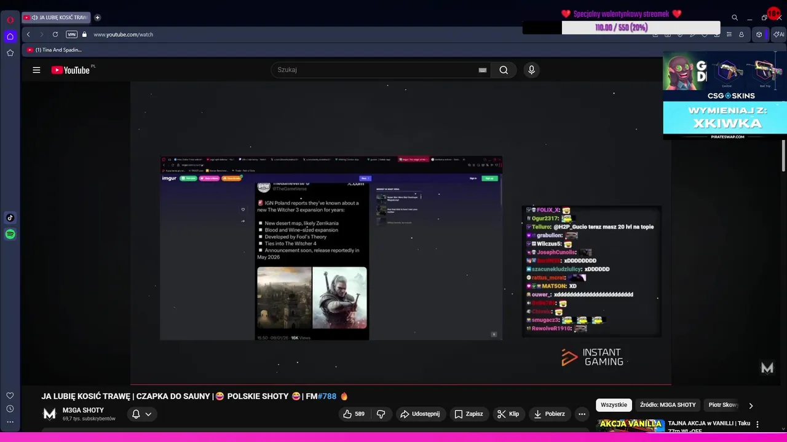Screen dimensions: 787x442
Task: Dislike the video with thumbs down
Action: coord(381,414)
